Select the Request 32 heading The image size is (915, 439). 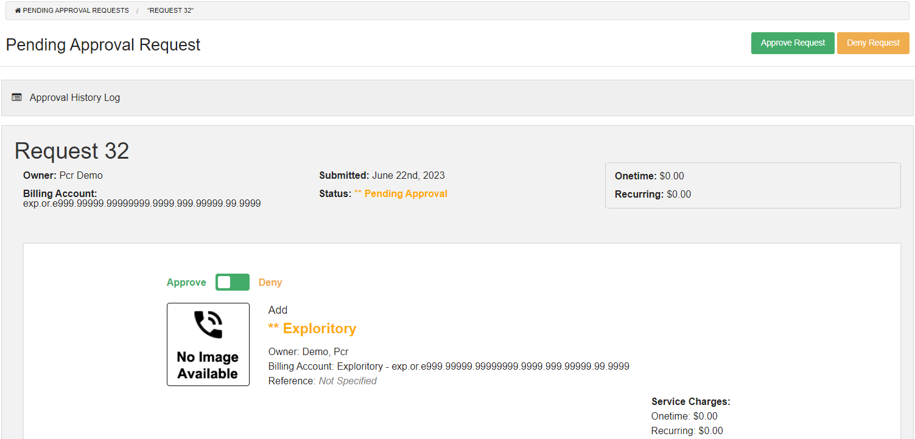point(72,151)
